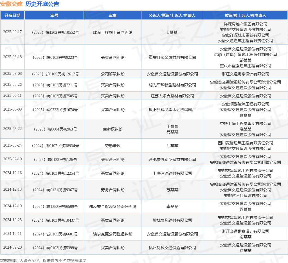Screen dimensions: 288x263
Task: Click 建设工程施工合同纠纷 cause cell
Action: click(x=112, y=33)
